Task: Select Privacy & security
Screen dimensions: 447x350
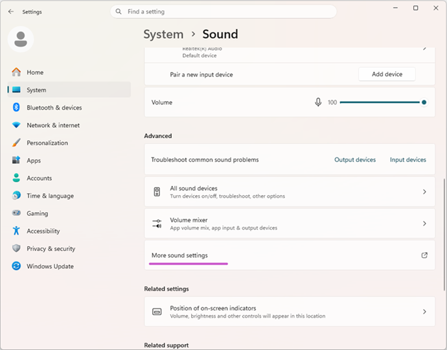Action: coord(69,248)
